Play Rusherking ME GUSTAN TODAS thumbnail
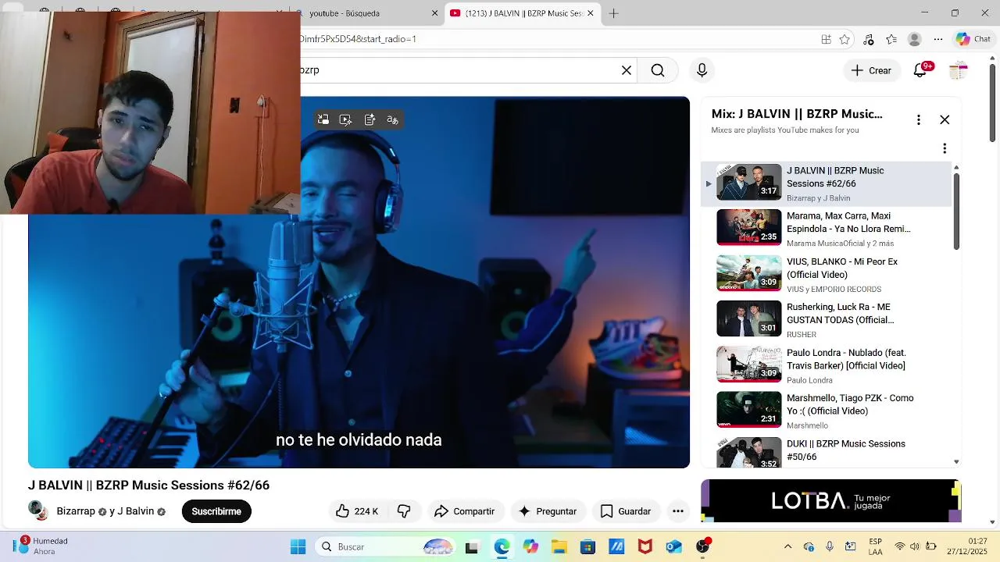 [x=748, y=318]
